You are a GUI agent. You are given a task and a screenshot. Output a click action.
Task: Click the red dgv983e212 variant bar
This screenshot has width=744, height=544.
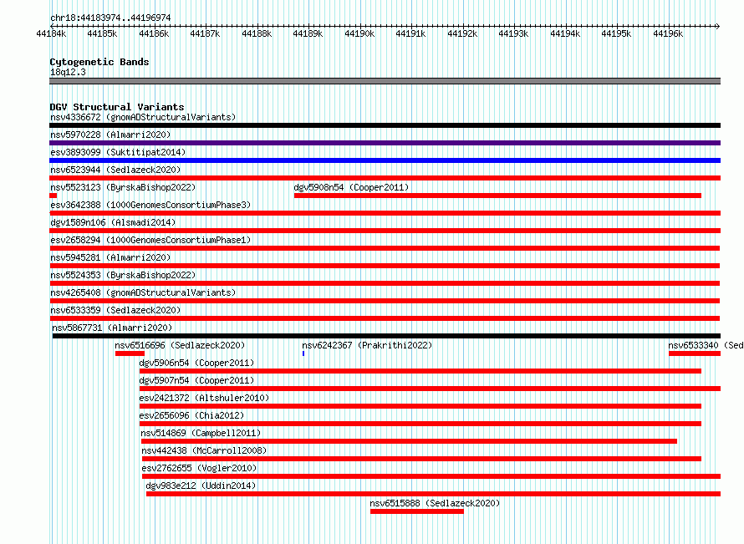[433, 494]
